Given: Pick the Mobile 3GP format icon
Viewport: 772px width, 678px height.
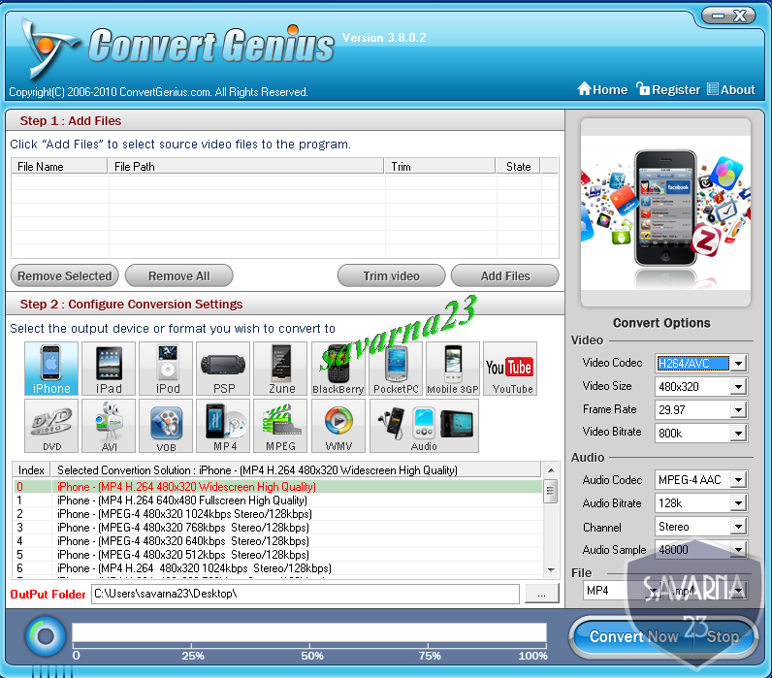Looking at the screenshot, I should click(x=453, y=369).
